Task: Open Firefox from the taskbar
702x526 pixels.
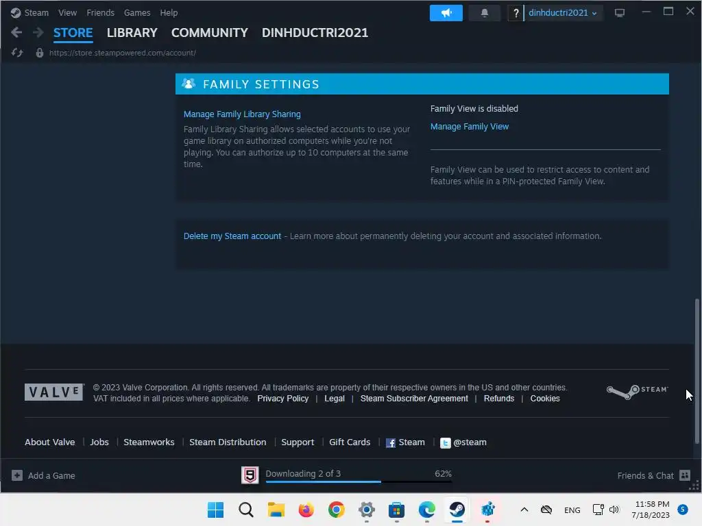Action: [306, 510]
